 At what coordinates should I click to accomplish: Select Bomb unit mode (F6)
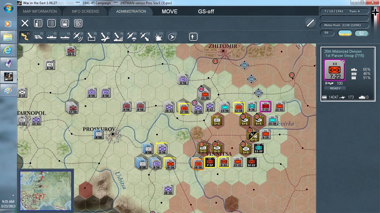pyautogui.click(x=92, y=36)
